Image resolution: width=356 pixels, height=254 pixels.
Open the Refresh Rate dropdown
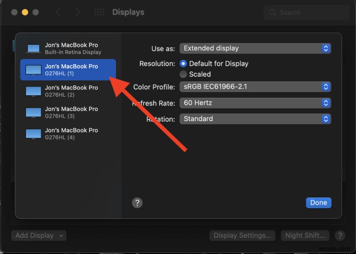255,103
